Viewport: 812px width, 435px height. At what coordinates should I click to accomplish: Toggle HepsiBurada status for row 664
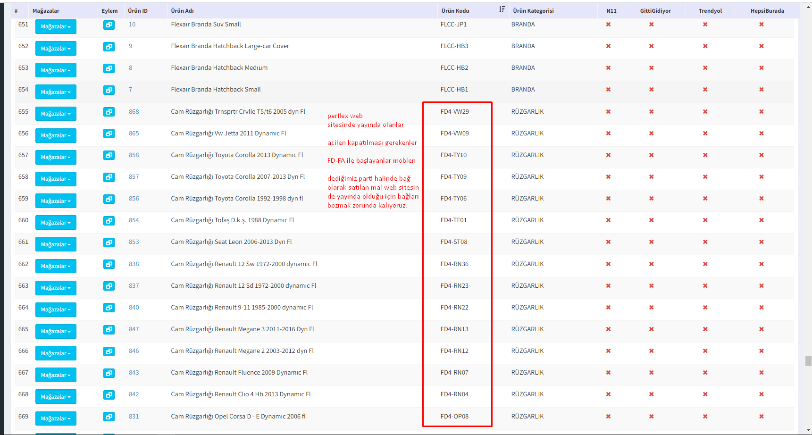(761, 308)
